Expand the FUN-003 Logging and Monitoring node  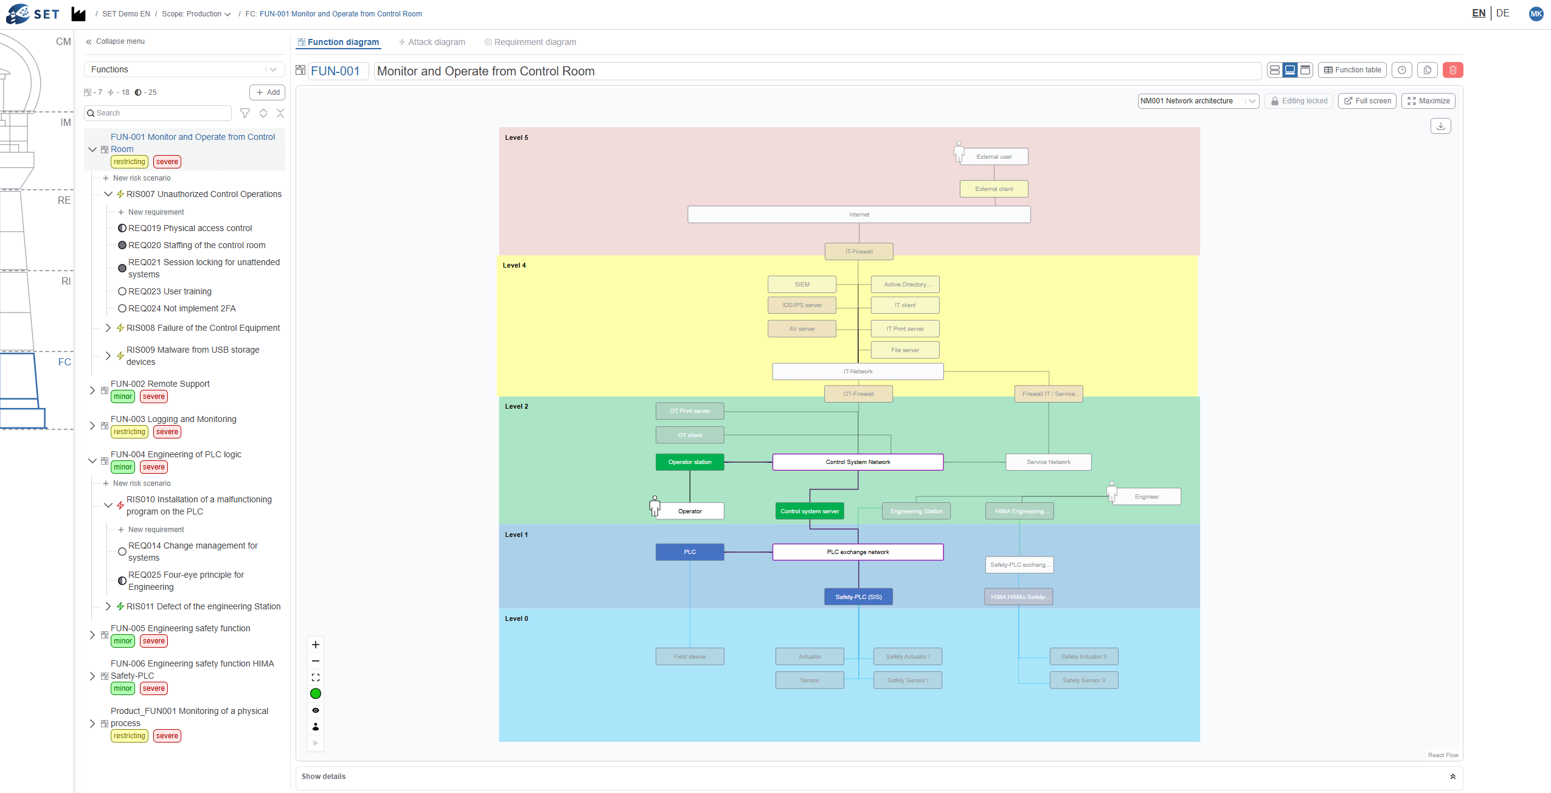(92, 426)
